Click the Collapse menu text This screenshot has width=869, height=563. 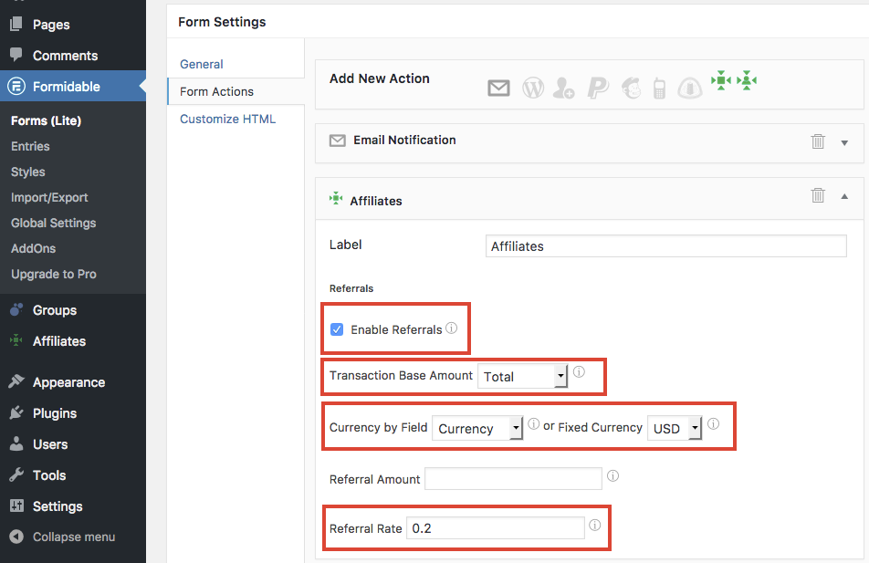(74, 537)
